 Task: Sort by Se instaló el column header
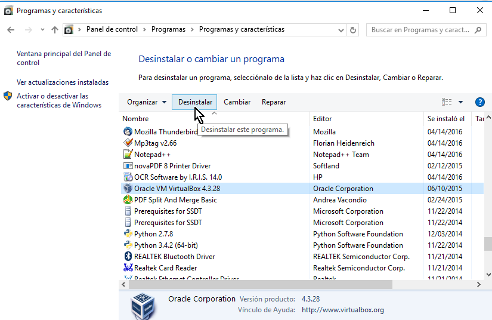448,119
